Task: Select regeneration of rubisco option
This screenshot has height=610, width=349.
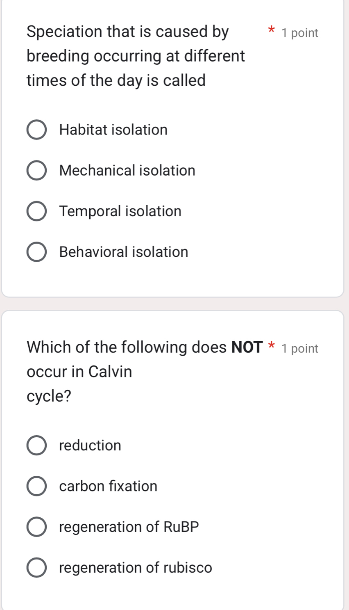Action: [x=36, y=568]
